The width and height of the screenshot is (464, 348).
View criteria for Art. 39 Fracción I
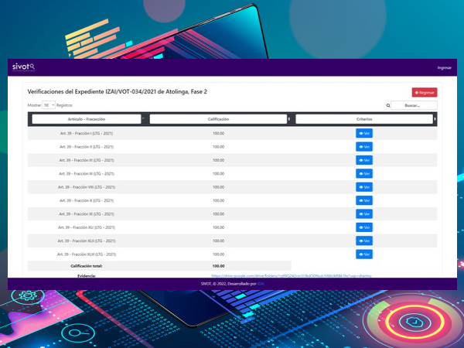tap(364, 133)
